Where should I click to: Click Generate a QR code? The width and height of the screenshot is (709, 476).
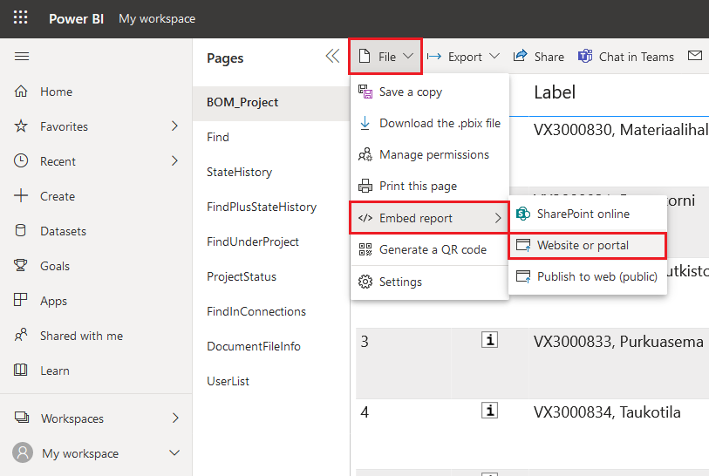[433, 249]
